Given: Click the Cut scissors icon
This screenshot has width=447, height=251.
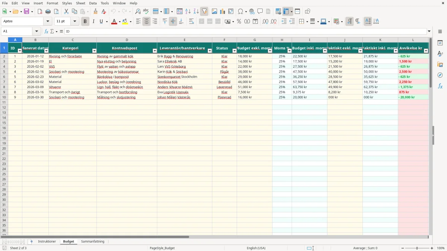Looking at the screenshot, I should tap(66, 12).
